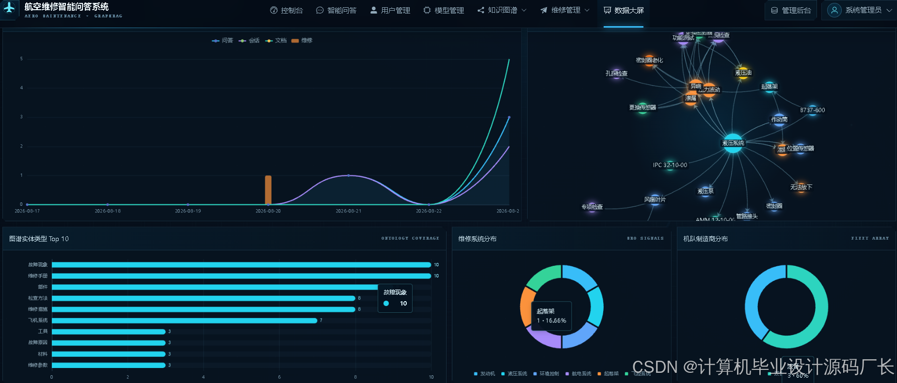Toggle the 会话 series in chart legend

coord(249,41)
